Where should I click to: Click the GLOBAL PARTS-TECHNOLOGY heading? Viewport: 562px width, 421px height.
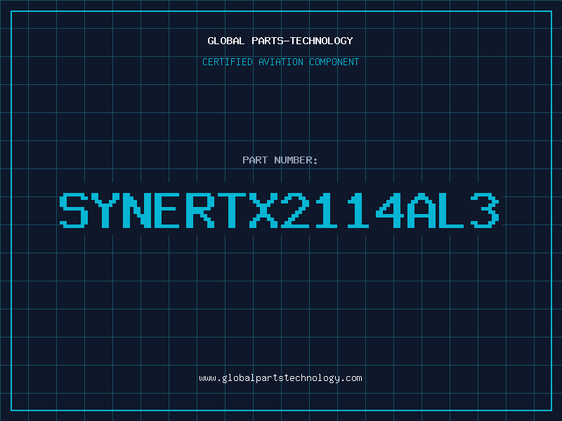[x=280, y=41]
